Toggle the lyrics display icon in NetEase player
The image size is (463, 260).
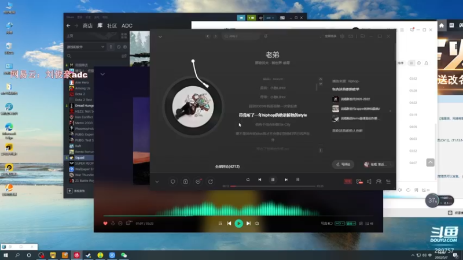coord(297,180)
